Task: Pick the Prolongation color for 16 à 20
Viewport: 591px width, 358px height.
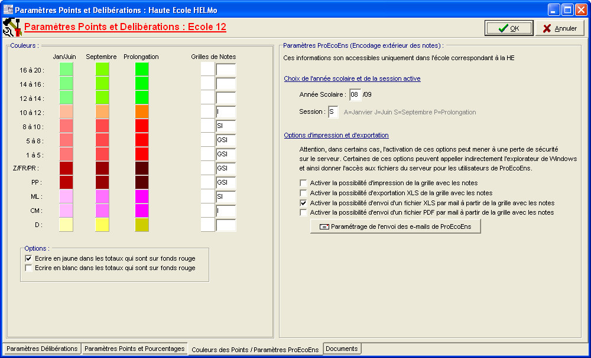Action: [x=142, y=70]
